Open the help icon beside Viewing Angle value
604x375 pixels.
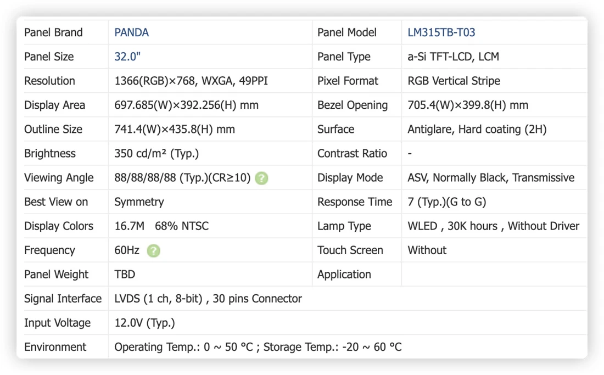pyautogui.click(x=261, y=178)
